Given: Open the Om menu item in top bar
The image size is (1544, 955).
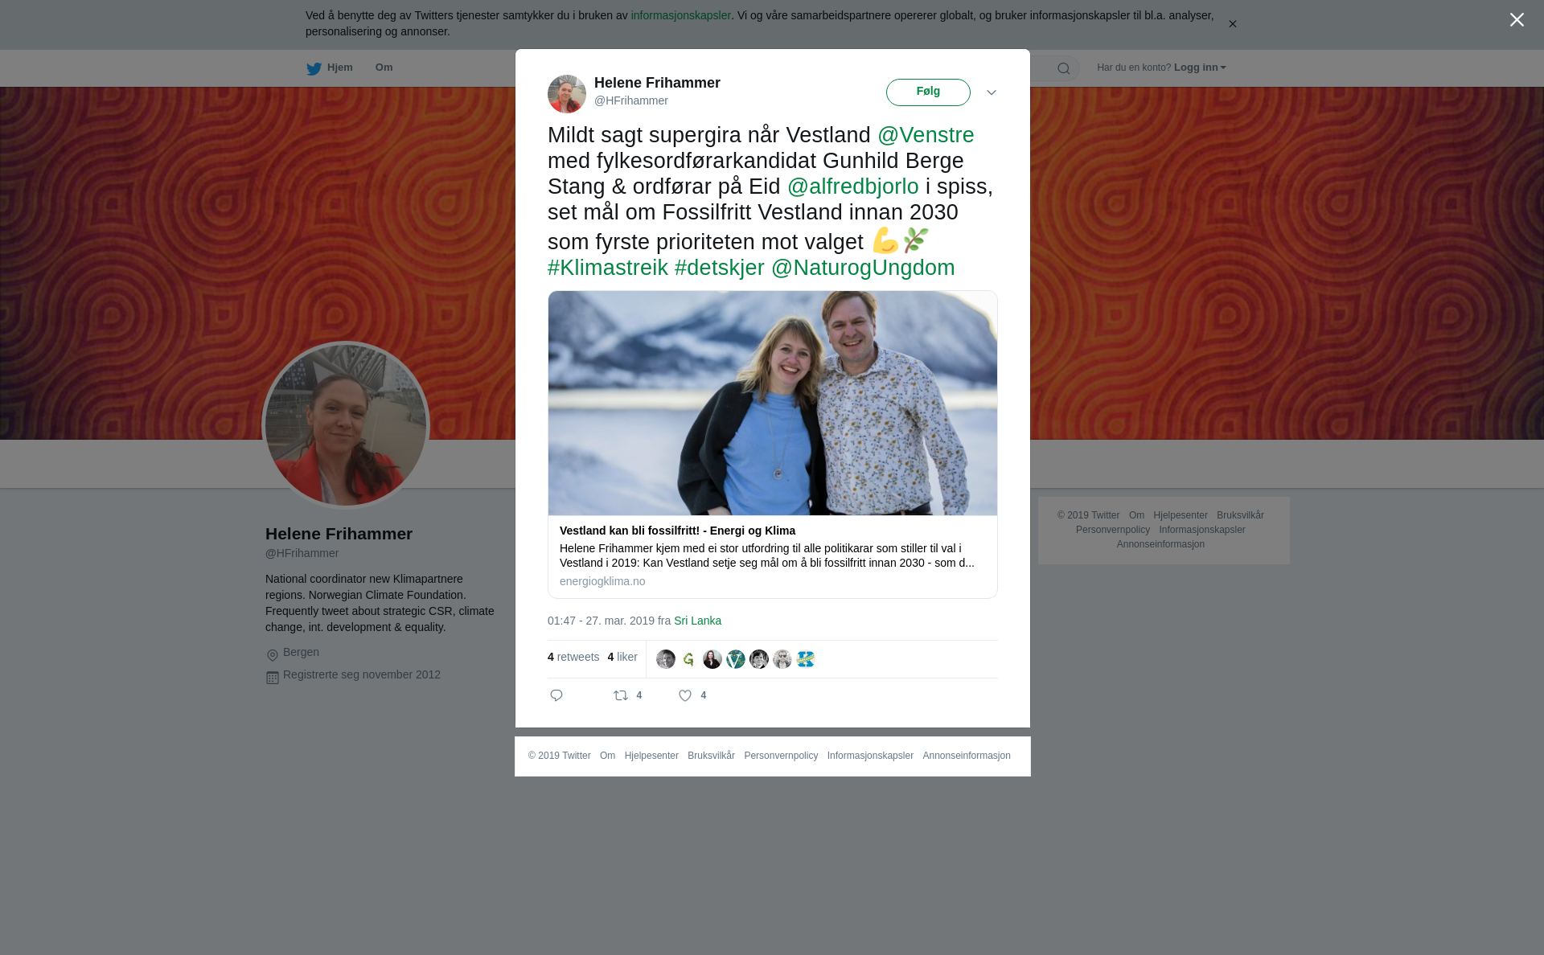Looking at the screenshot, I should pos(384,68).
